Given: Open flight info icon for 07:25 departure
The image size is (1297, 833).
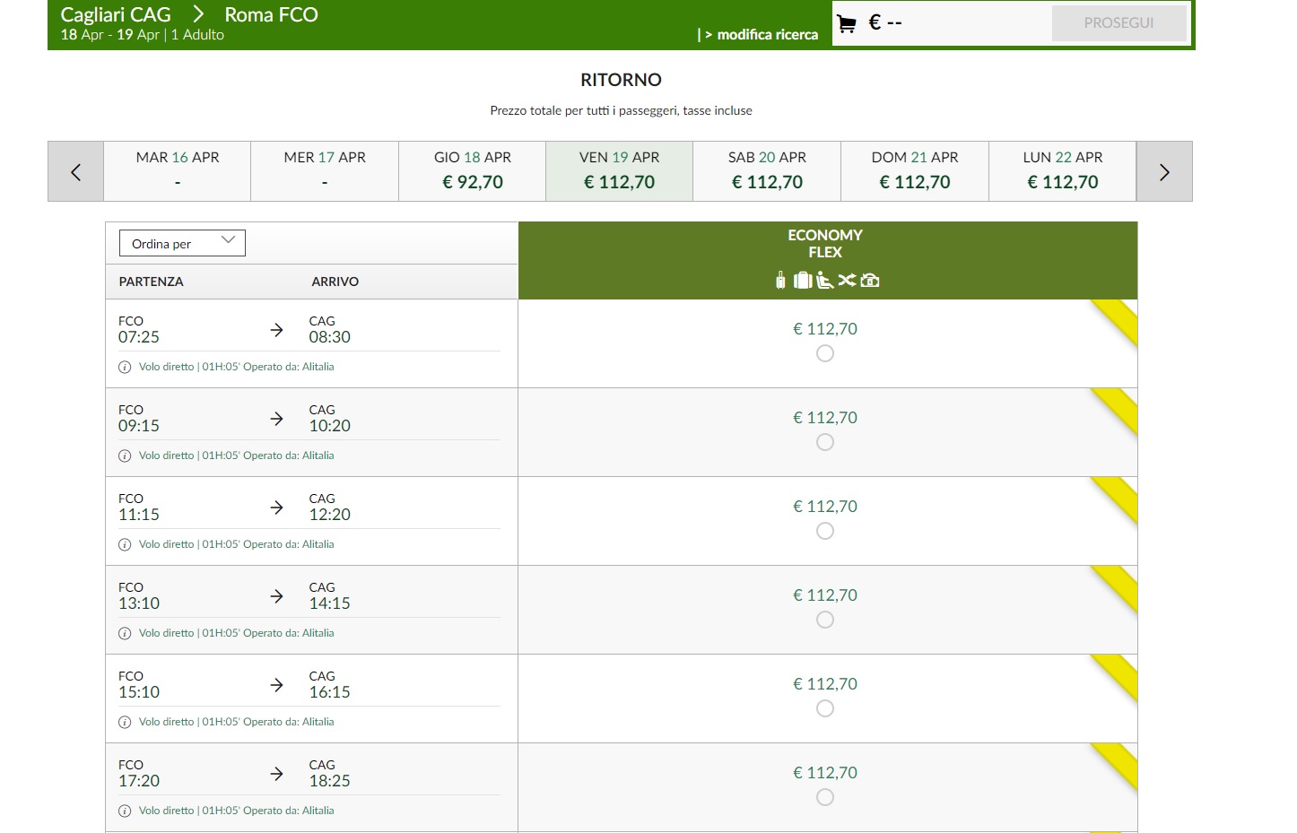Looking at the screenshot, I should click(x=125, y=367).
